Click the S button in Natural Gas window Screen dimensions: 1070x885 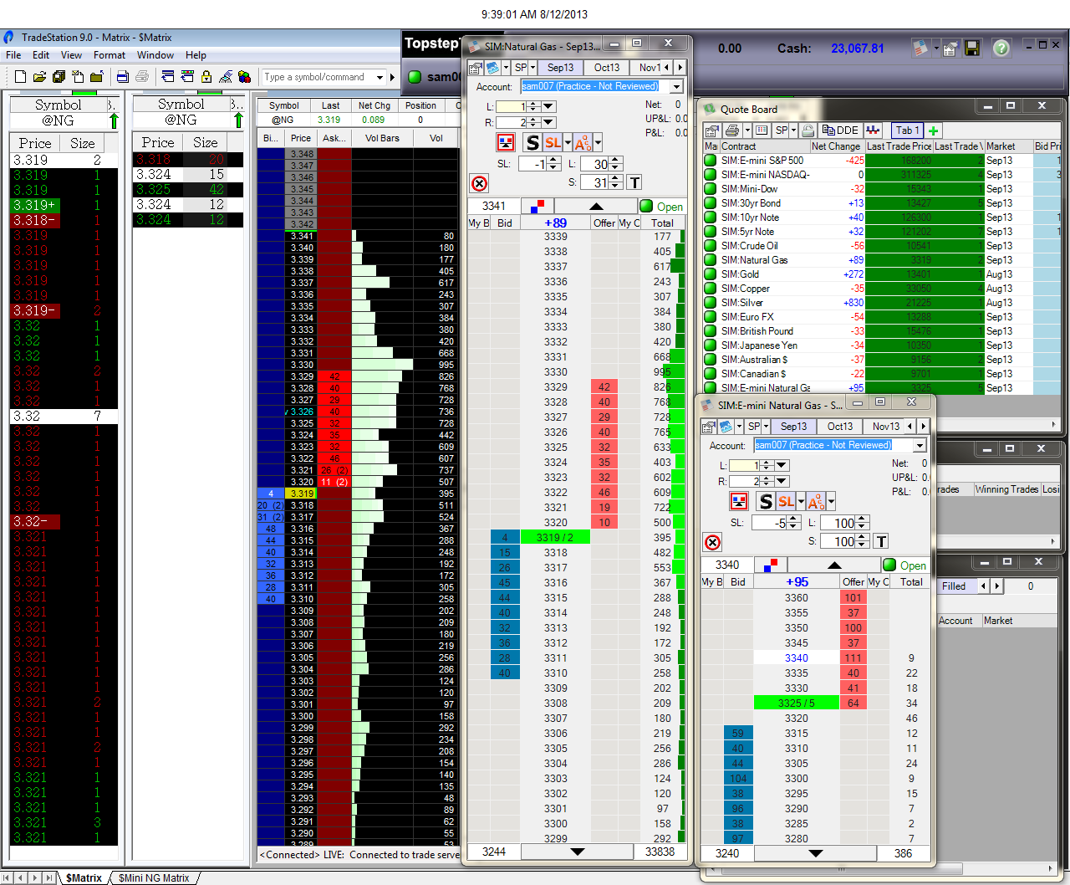(x=532, y=142)
